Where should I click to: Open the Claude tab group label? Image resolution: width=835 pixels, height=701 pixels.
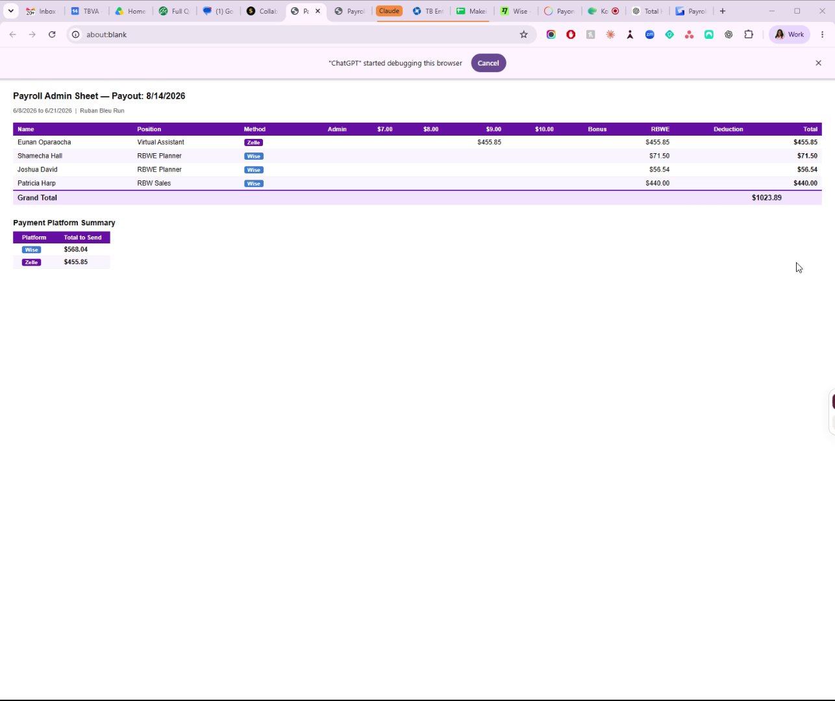(389, 11)
